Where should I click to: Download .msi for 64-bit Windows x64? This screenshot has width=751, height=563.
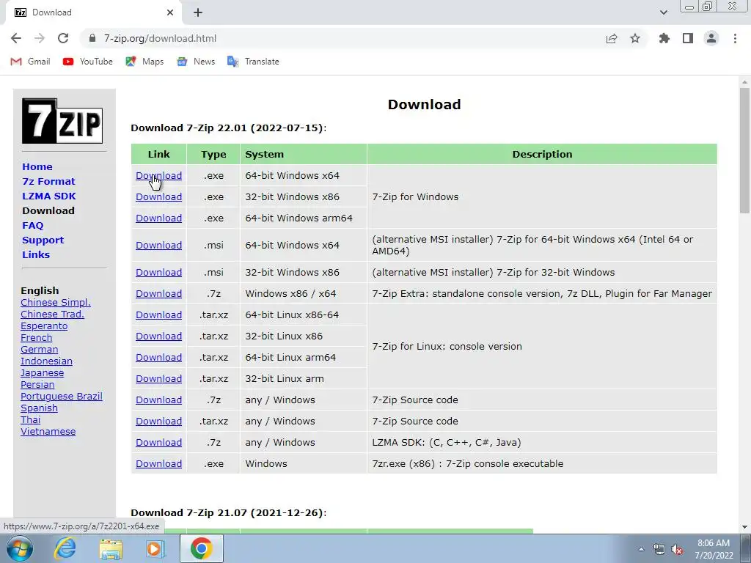(158, 245)
